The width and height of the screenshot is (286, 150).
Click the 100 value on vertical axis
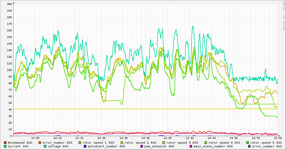coord(9,70)
